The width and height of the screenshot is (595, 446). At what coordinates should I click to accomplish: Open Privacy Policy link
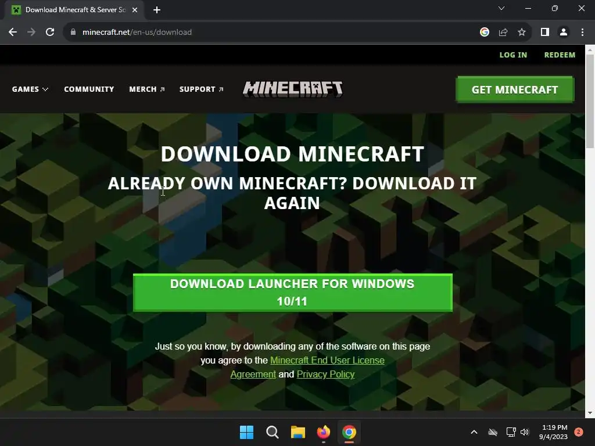pyautogui.click(x=325, y=375)
